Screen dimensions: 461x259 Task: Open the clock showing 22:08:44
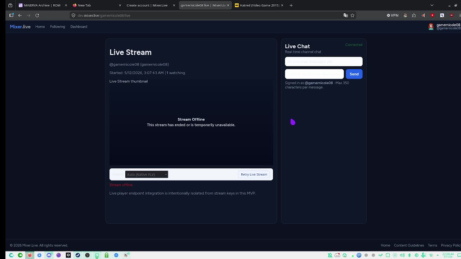[x=448, y=255]
